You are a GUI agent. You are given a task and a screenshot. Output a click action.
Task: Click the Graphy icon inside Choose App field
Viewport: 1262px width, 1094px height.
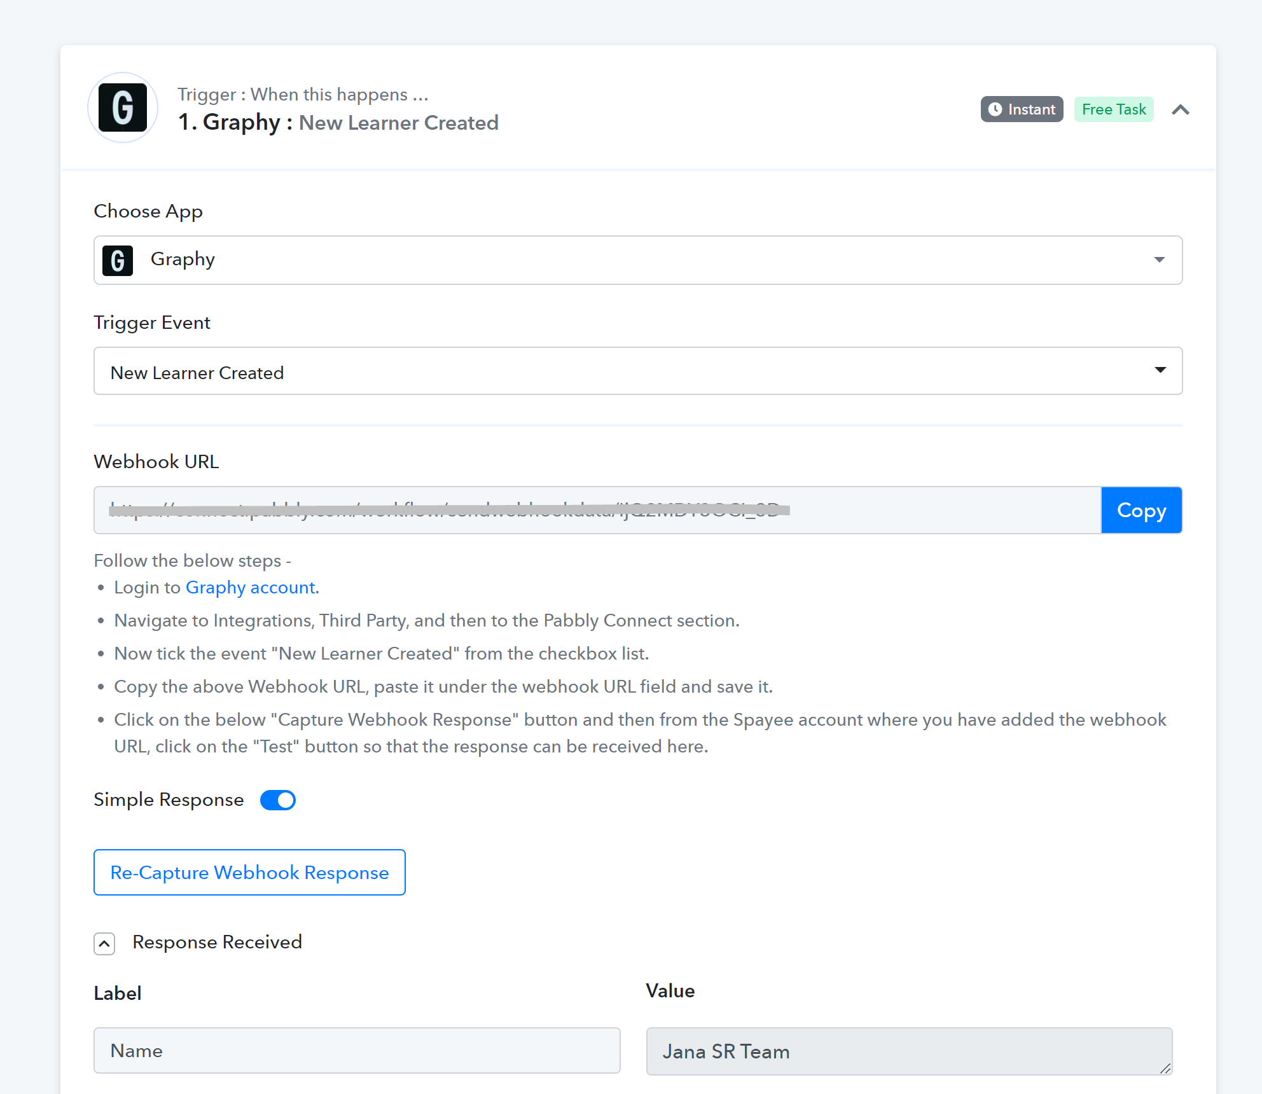tap(118, 260)
